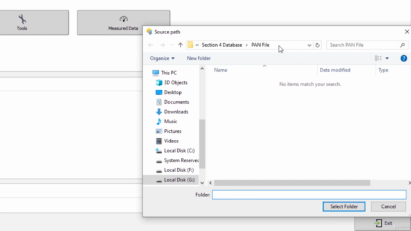Click folder icon in address bar
This screenshot has height=231, width=411.
coord(190,45)
